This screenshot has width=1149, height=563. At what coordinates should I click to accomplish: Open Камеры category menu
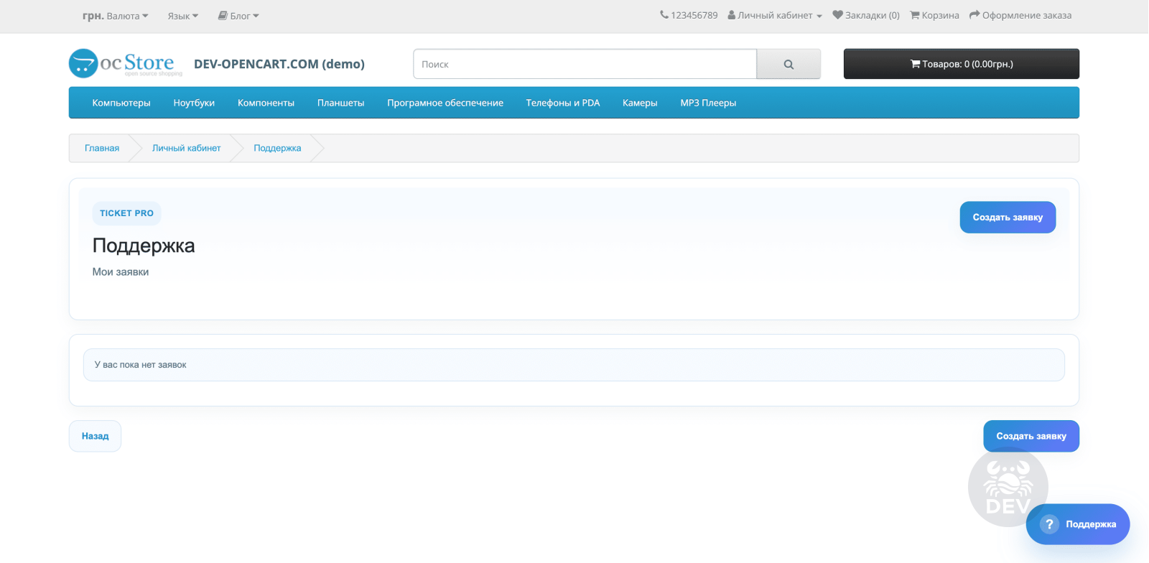pos(640,103)
